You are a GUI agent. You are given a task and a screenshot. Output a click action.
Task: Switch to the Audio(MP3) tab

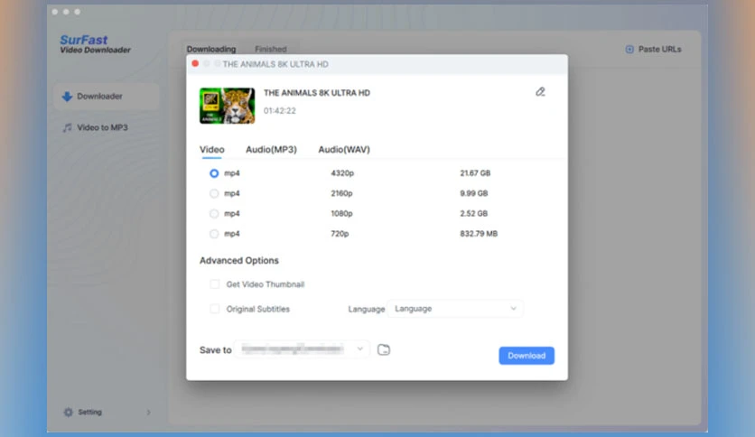click(x=271, y=150)
